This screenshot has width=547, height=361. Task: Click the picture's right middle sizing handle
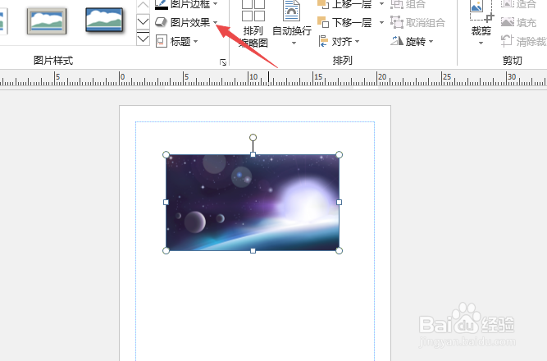[x=339, y=202]
